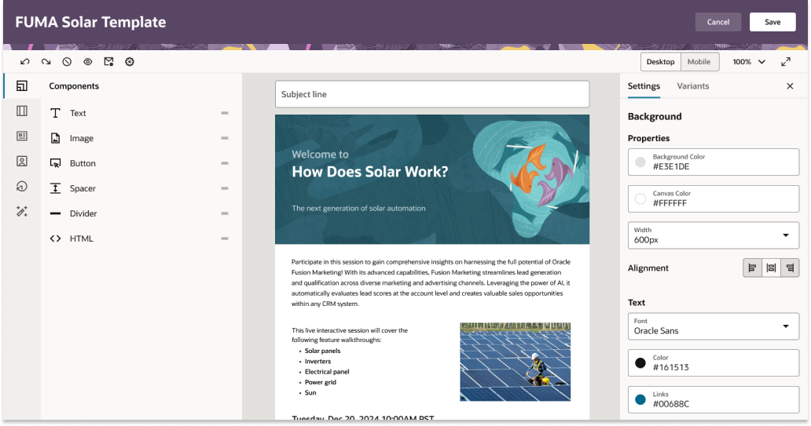This screenshot has height=426, width=811.
Task: Open the 100% zoom level dropdown
Action: pos(749,62)
